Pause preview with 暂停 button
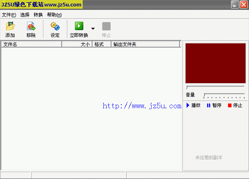Screen dimensions: 249x179 coord(214,106)
